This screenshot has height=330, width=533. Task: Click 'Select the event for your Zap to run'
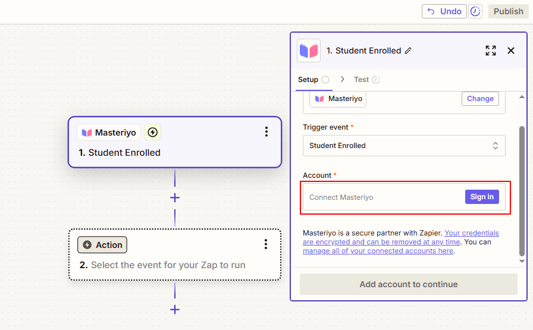pyautogui.click(x=168, y=265)
